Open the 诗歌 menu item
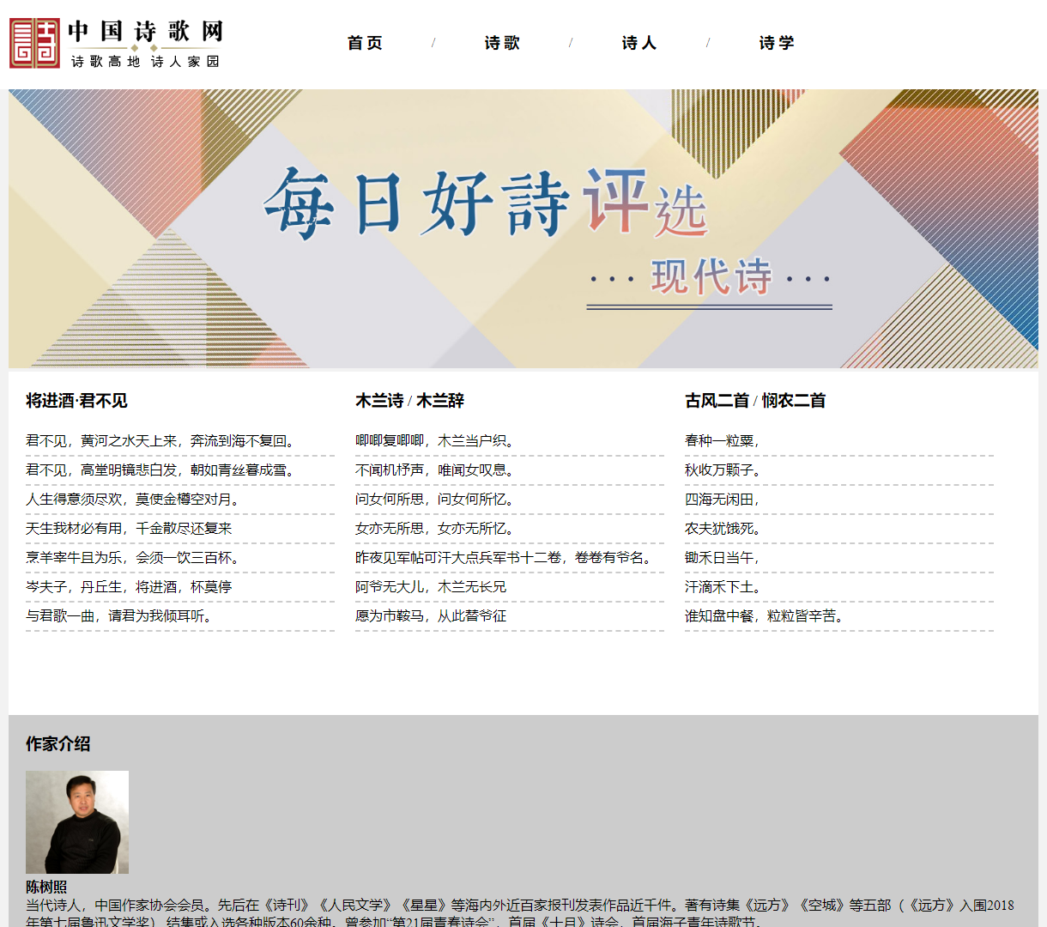The width and height of the screenshot is (1047, 927). (x=501, y=42)
